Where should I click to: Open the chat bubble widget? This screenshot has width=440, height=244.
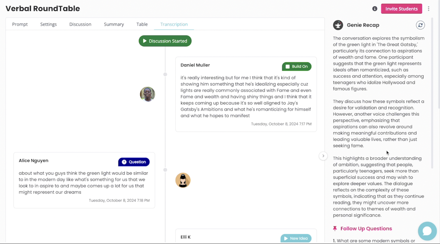pyautogui.click(x=427, y=231)
